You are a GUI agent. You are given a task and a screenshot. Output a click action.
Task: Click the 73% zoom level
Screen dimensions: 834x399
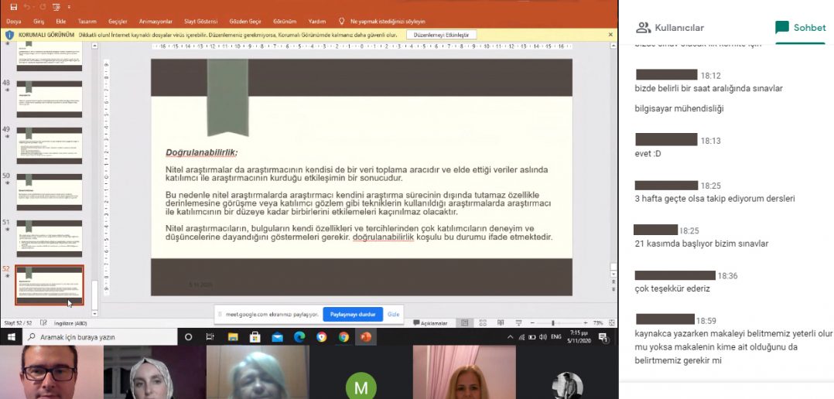[598, 323]
